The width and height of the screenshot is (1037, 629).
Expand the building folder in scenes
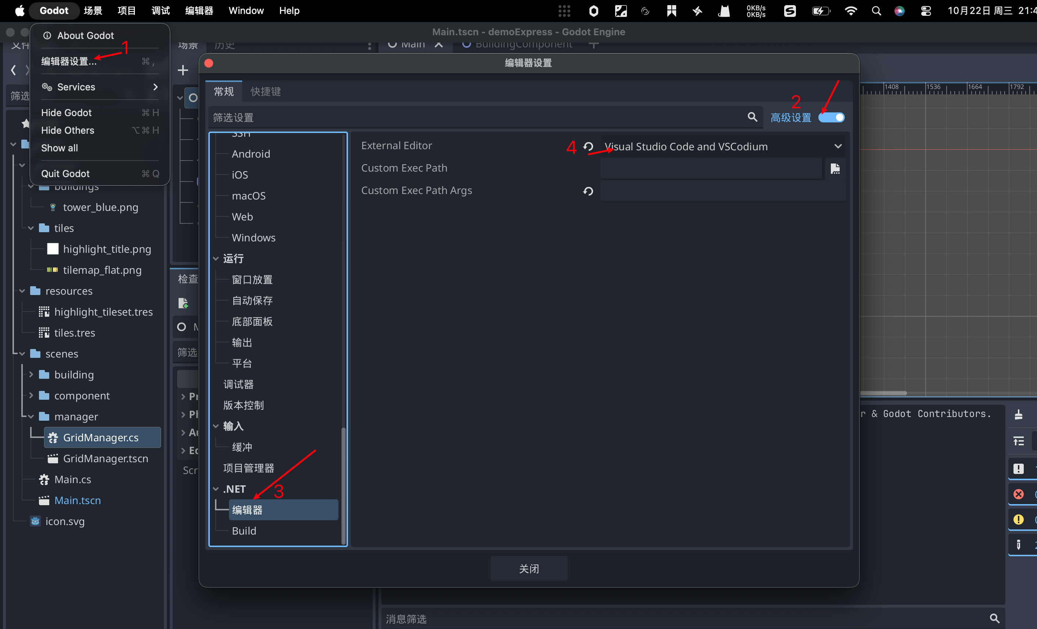click(31, 374)
